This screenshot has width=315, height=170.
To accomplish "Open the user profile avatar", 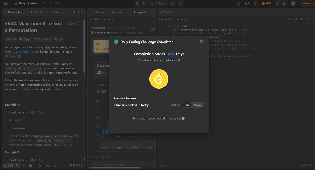I will [x=293, y=3].
